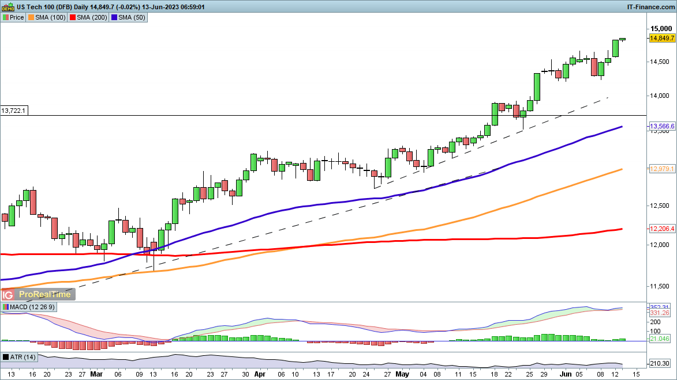Image resolution: width=677 pixels, height=380 pixels.
Task: Select the Price legend button
Action: coord(13,17)
